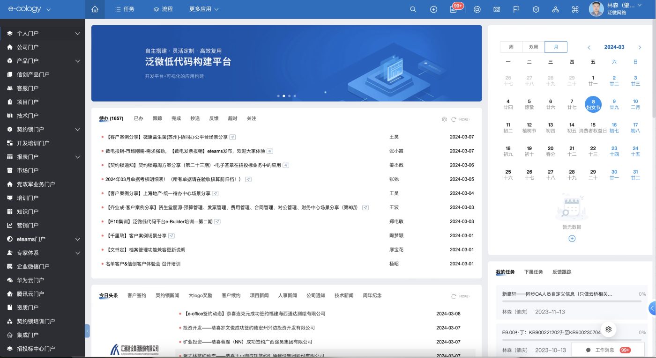The width and height of the screenshot is (656, 358).
Task: Click the org-structure icon in top toolbar
Action: tap(555, 9)
